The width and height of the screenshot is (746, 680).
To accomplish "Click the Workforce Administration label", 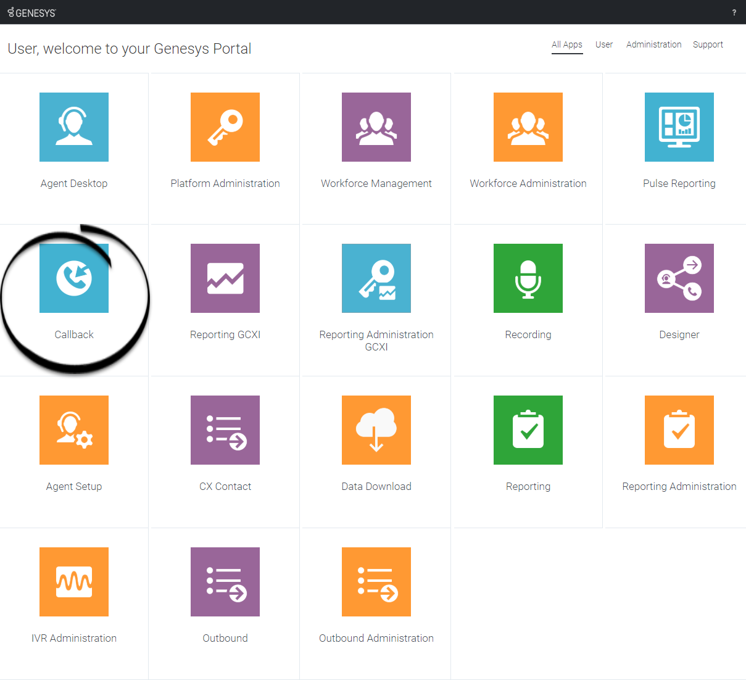I will click(528, 183).
